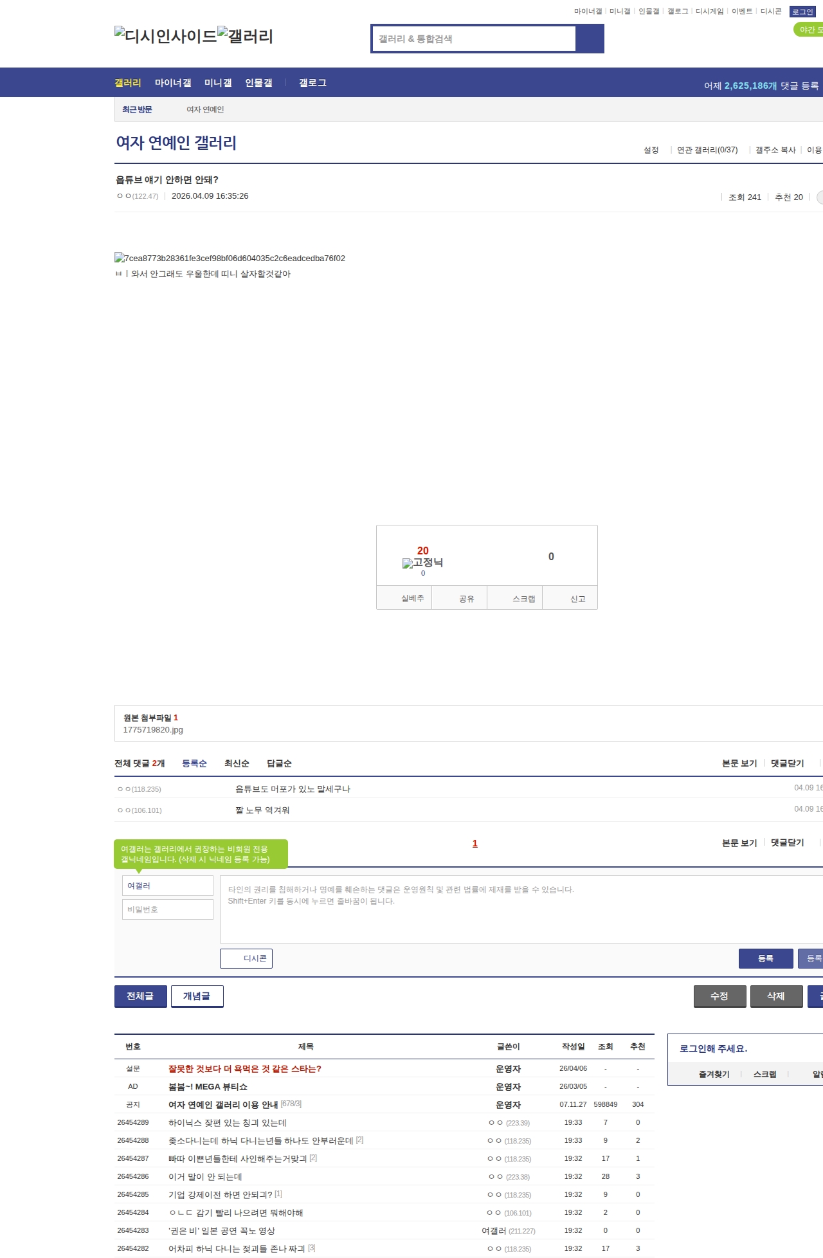Click author 여갤러 (211.227) in post list

coord(508,1231)
